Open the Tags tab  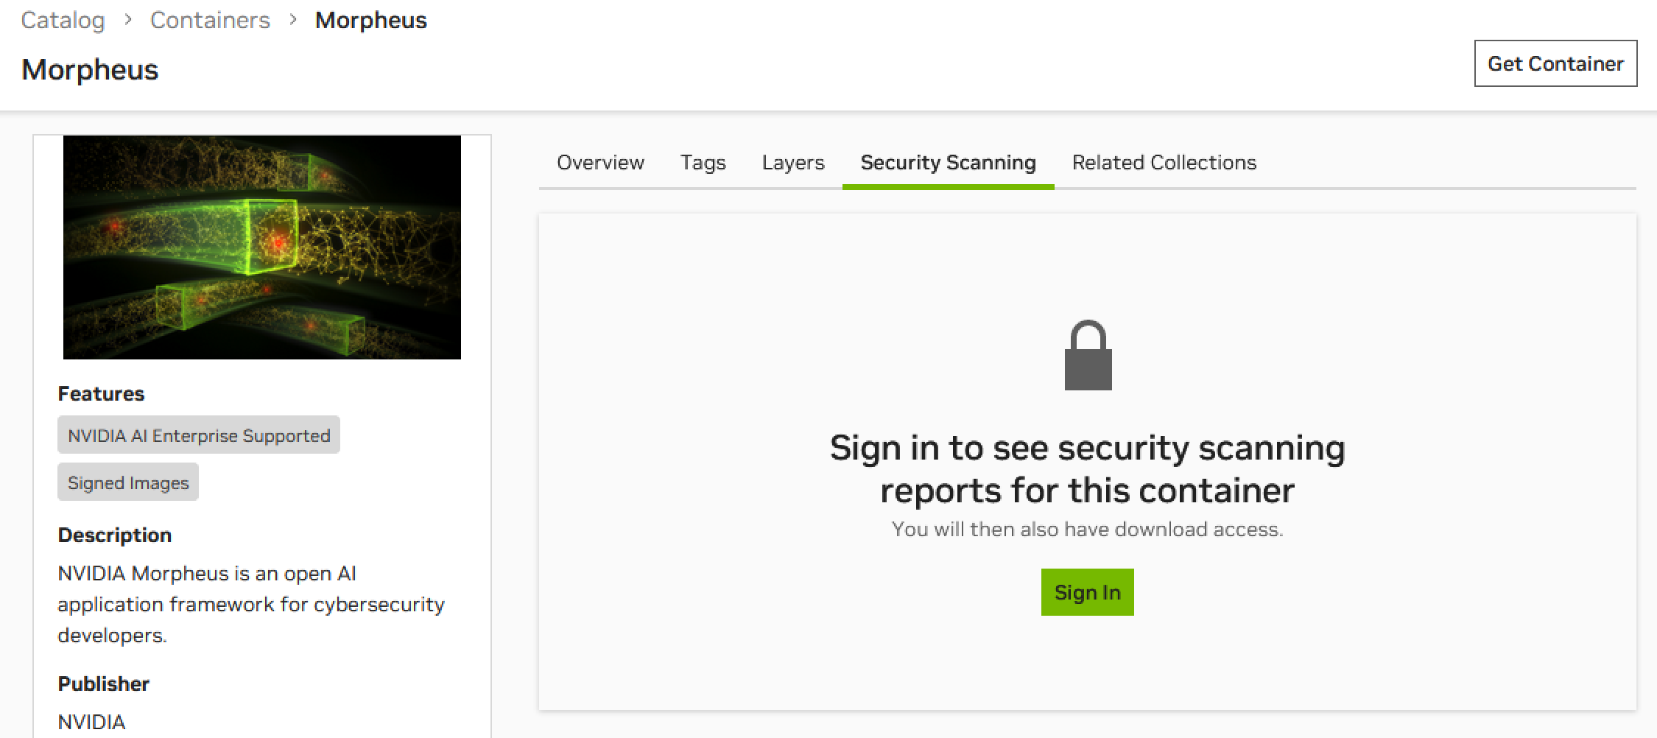pos(703,162)
